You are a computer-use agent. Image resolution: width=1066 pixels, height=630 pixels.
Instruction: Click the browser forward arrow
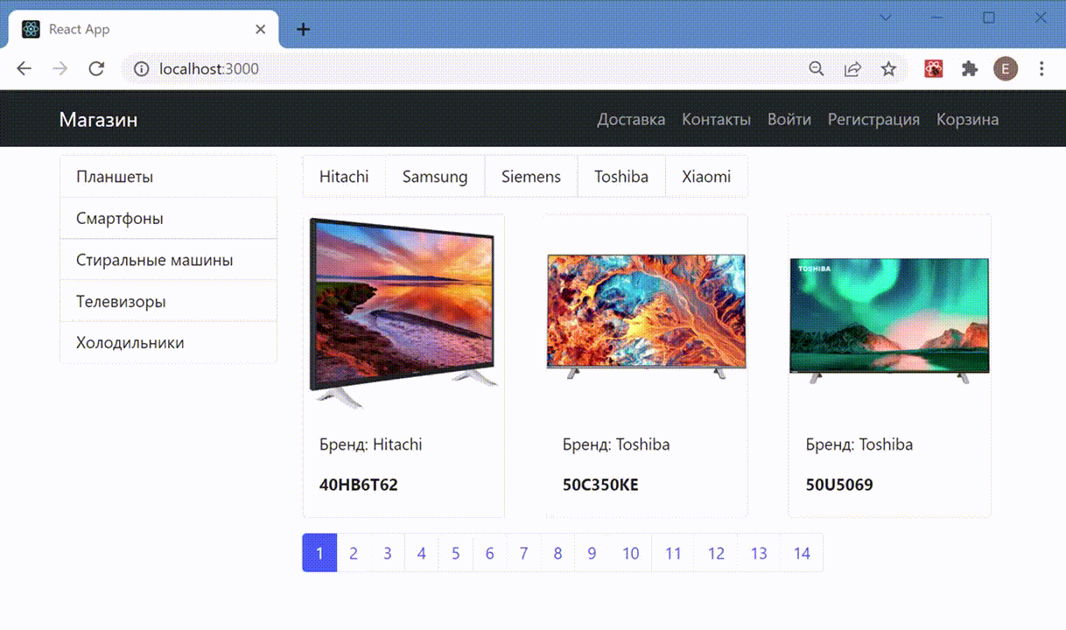(60, 69)
